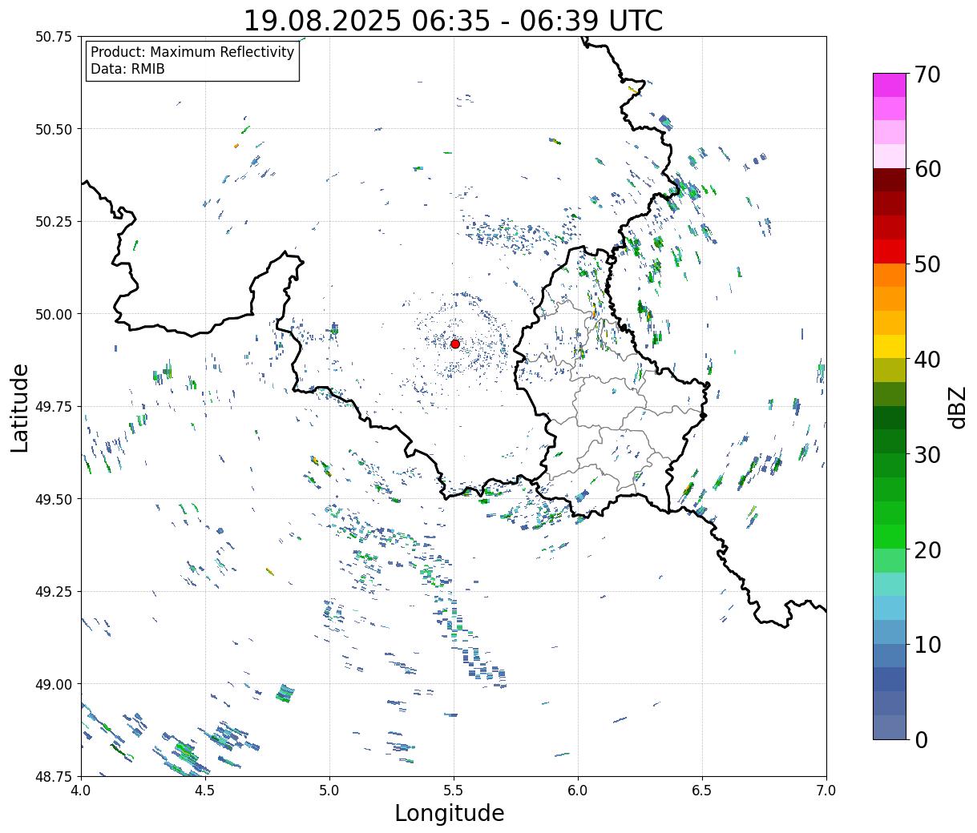Click the colorbar tick label 20
Image resolution: width=977 pixels, height=833 pixels.
tap(927, 549)
